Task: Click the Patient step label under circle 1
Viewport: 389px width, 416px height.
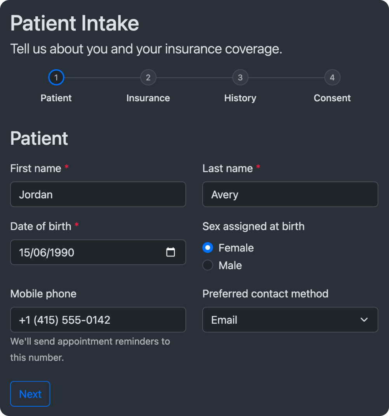Action: click(x=56, y=98)
